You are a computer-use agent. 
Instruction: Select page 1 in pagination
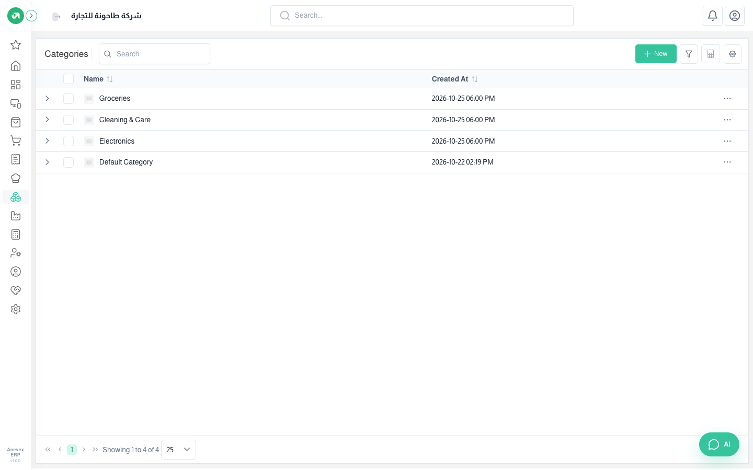[x=72, y=450]
